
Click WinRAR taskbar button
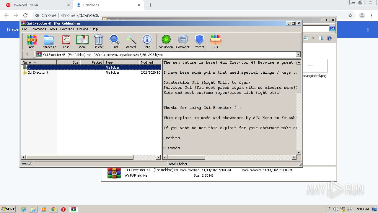point(73,209)
